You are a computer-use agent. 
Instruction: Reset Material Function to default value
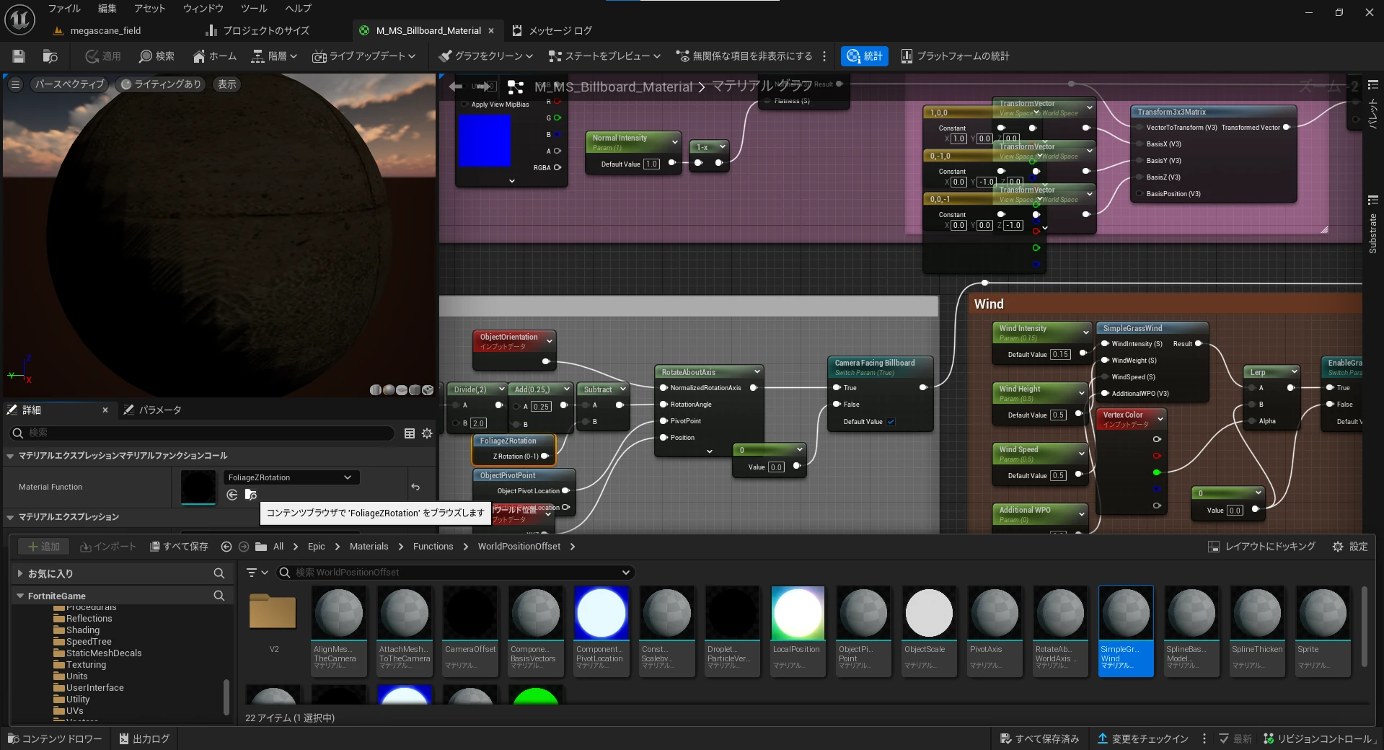tap(415, 487)
